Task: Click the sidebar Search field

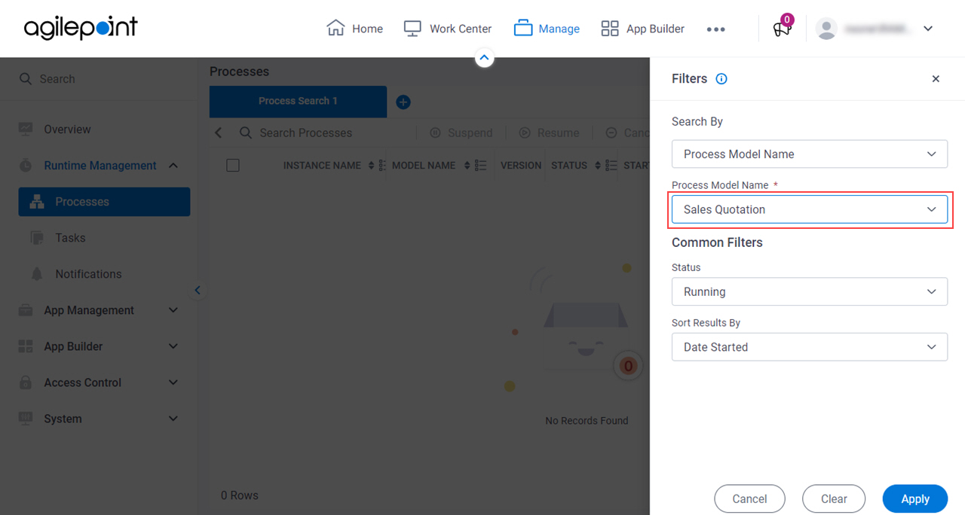Action: pyautogui.click(x=98, y=79)
